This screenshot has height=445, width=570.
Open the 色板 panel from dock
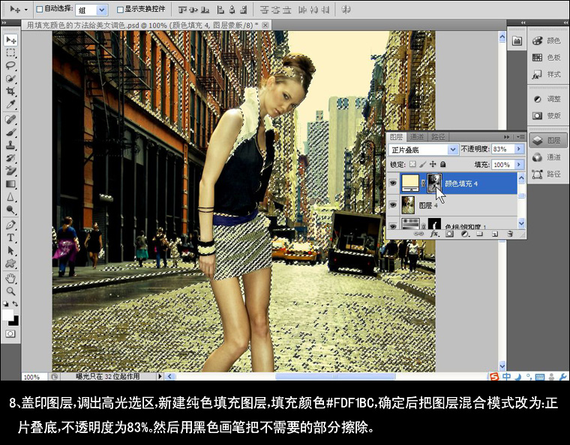click(x=548, y=58)
